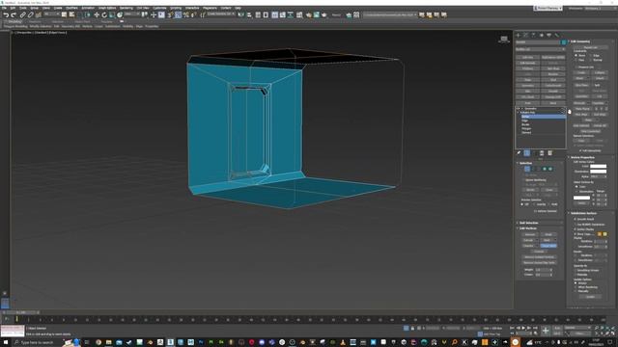Open the Utilities command panel

[557, 35]
